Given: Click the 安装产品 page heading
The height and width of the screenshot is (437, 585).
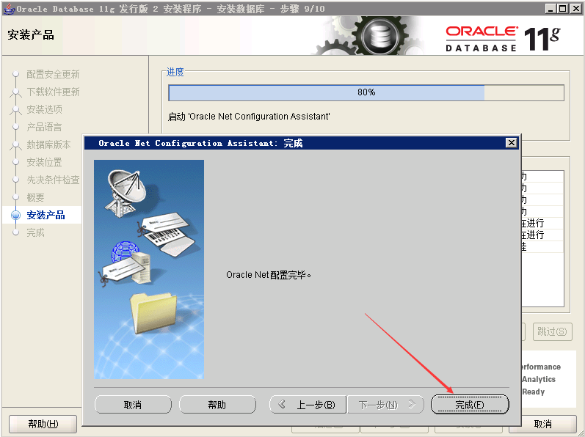Looking at the screenshot, I should coord(31,34).
